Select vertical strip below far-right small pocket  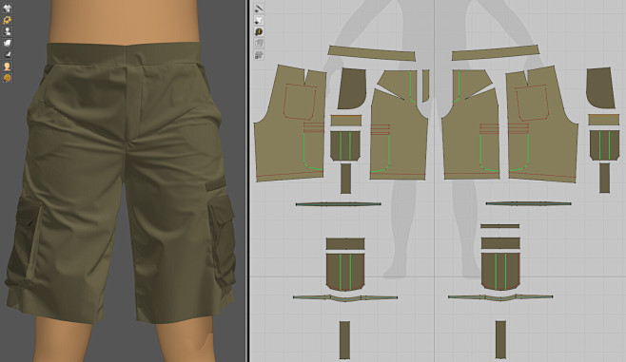coord(604,179)
